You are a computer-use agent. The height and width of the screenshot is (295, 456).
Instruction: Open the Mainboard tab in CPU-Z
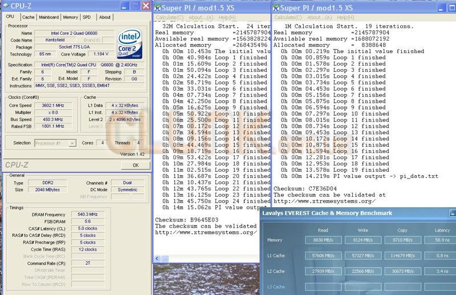[49, 17]
